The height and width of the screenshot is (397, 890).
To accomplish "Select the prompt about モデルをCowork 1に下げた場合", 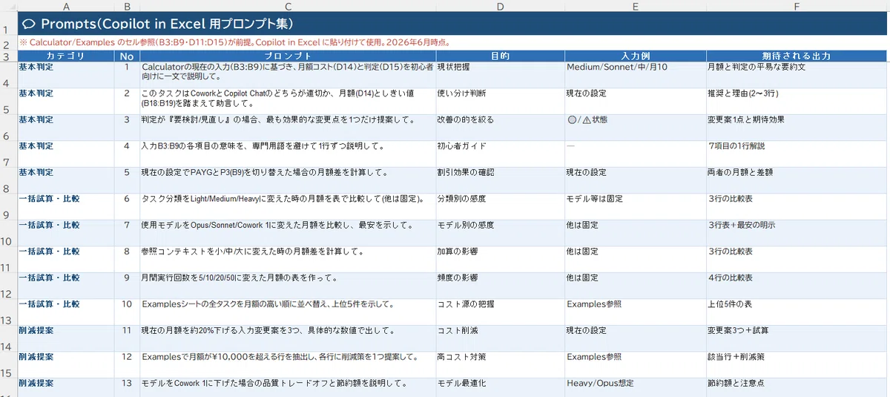I will [288, 387].
